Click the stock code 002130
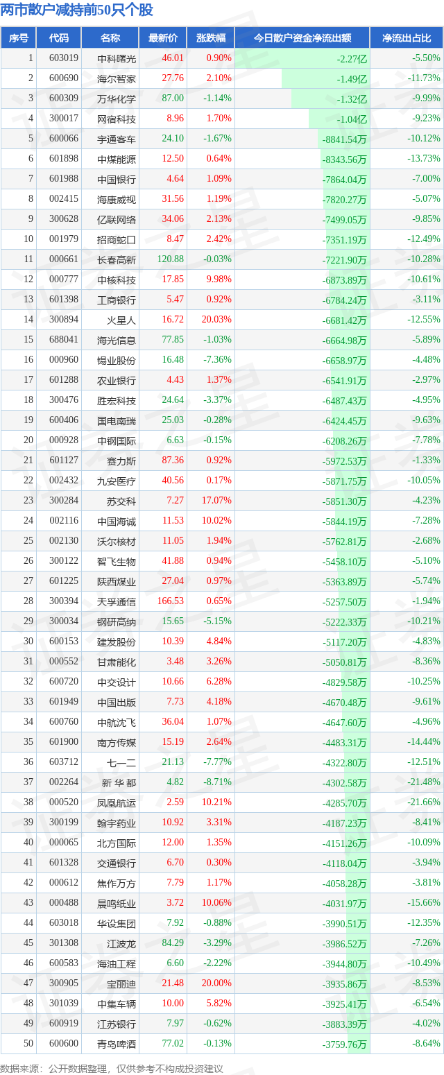This screenshot has width=444, height=1075. (x=64, y=541)
